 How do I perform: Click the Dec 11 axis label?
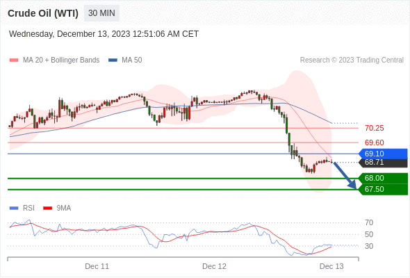[97, 266]
